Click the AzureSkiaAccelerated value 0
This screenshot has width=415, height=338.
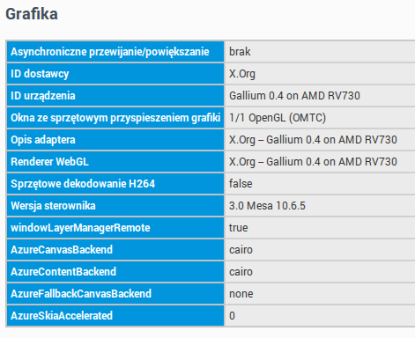pyautogui.click(x=232, y=316)
